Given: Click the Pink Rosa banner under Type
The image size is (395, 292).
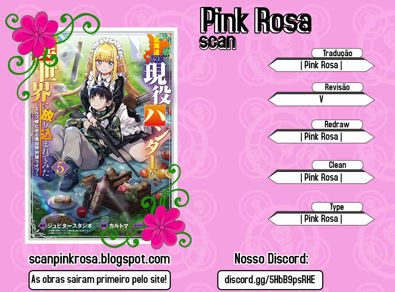Looking at the screenshot, I should pos(321,219).
